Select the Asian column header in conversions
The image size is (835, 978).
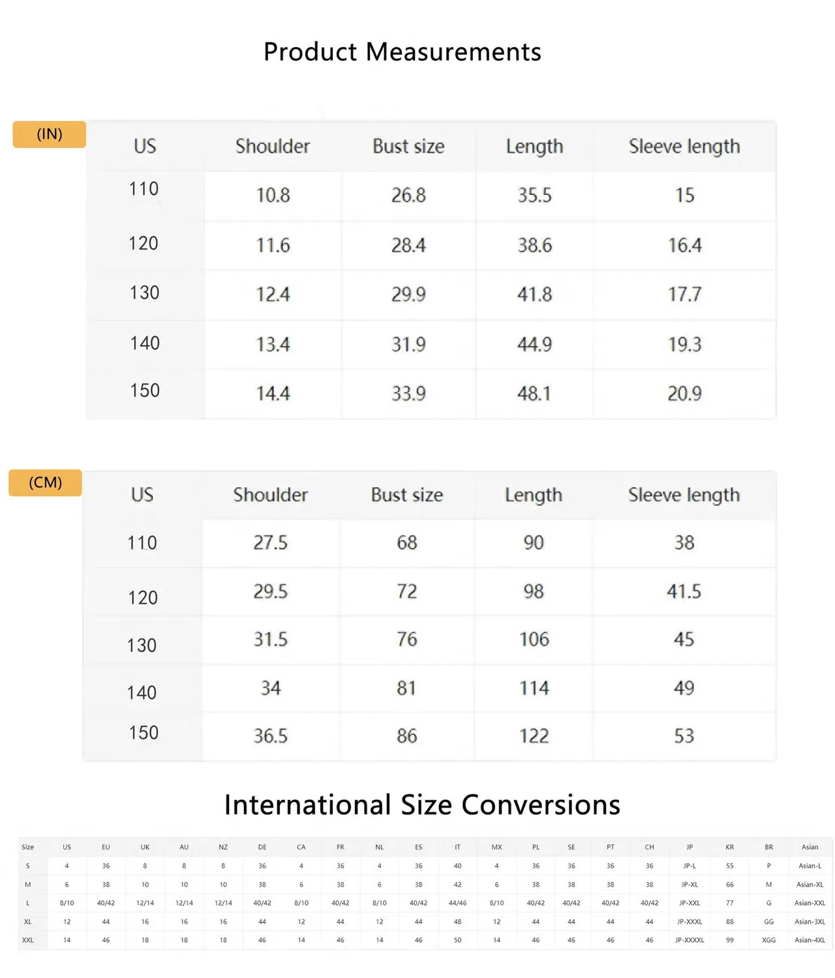(x=810, y=847)
